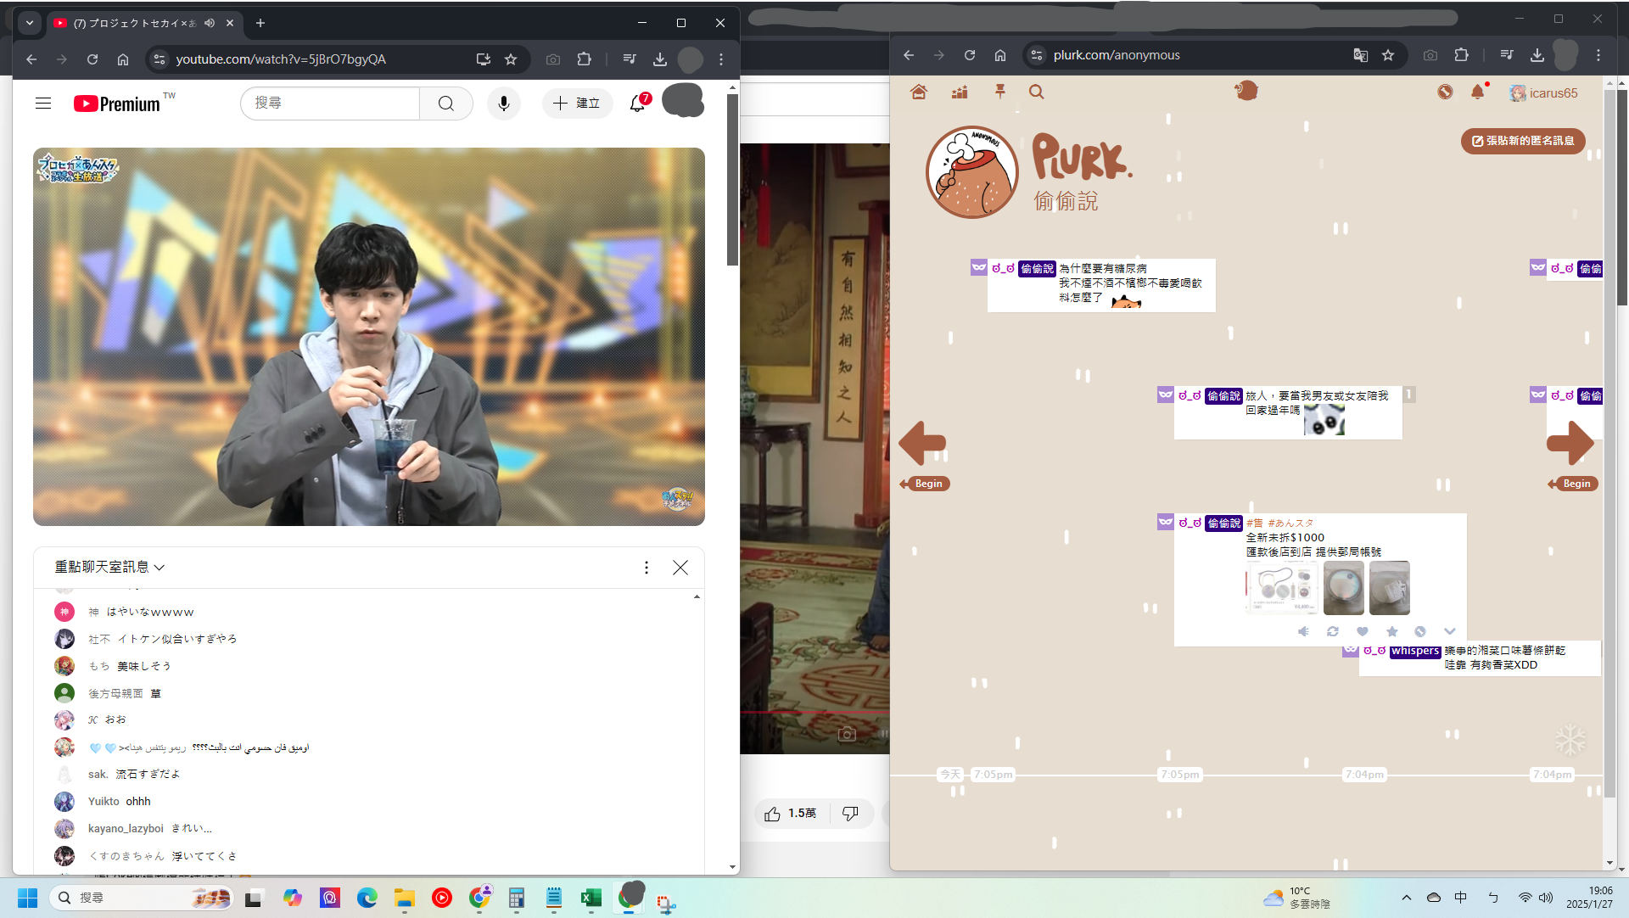Bookmark selected plurk with star icon
1629x918 pixels.
[1392, 631]
